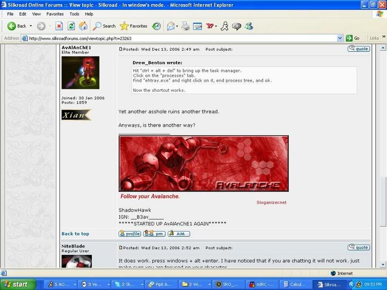
Task: Refresh the current page
Action: pos(71,26)
